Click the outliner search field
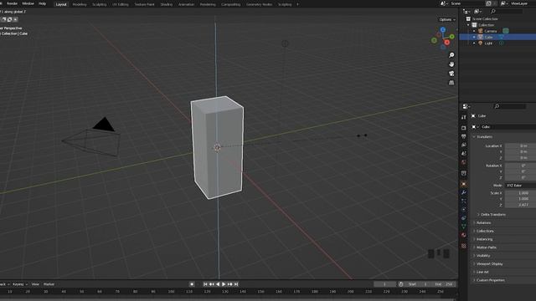 click(506, 11)
